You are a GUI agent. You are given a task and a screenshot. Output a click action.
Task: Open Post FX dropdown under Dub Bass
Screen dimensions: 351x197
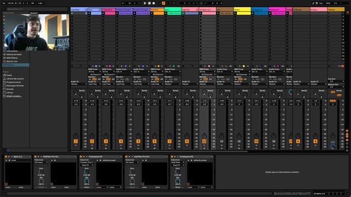[x=177, y=165]
